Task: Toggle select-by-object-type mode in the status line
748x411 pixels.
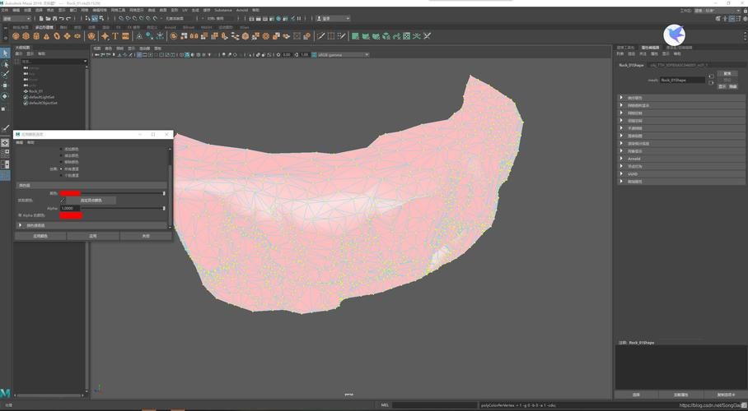Action: tap(95, 19)
